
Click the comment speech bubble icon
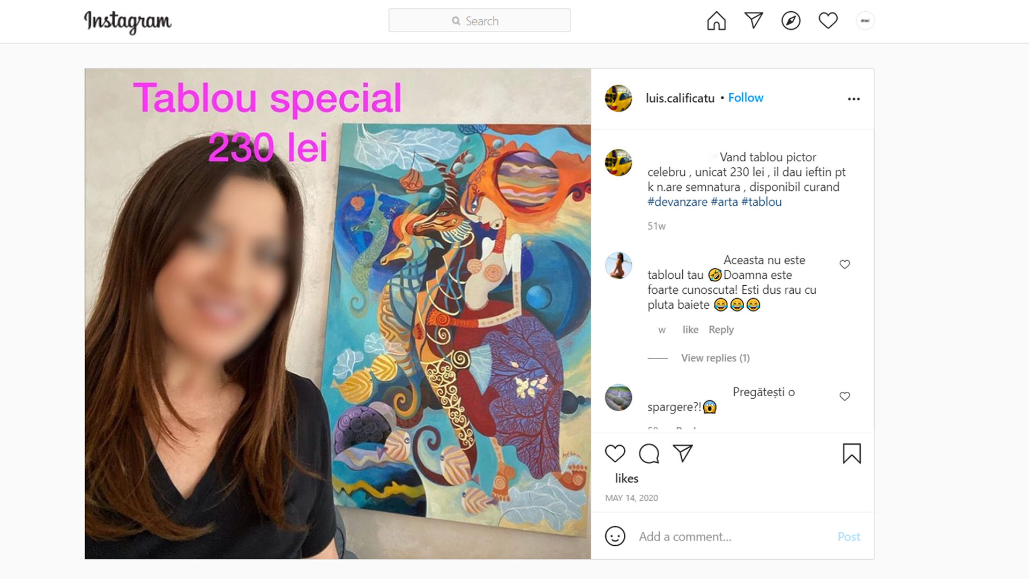click(x=649, y=454)
